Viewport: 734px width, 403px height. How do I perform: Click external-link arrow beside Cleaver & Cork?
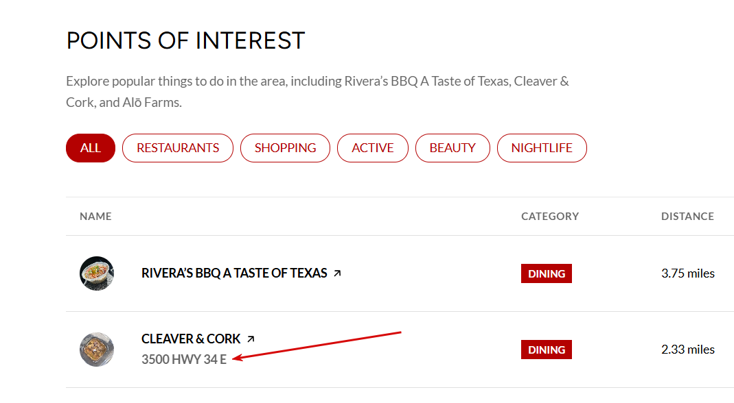pos(251,339)
